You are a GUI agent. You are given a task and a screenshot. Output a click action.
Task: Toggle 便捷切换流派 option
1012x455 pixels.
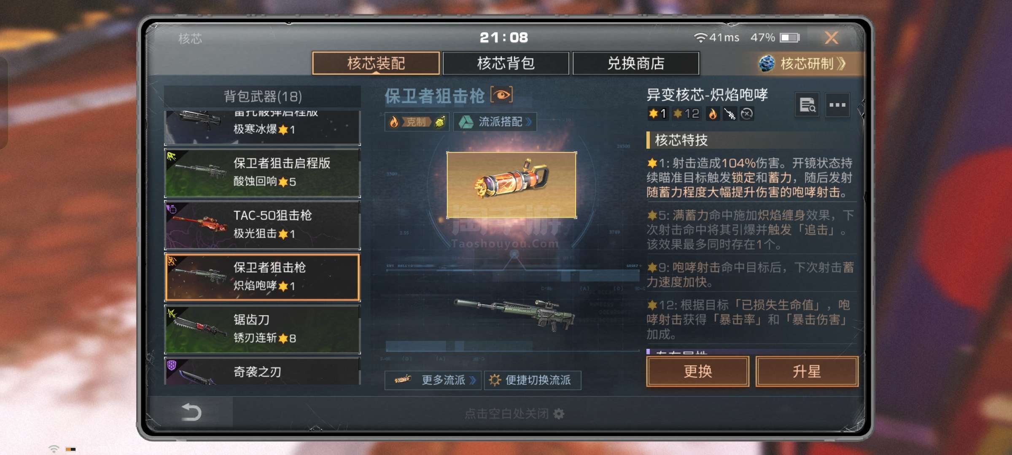point(533,380)
